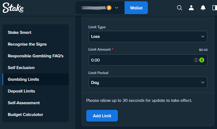The image size is (217, 129).
Task: Open the user profile icon
Action: [191, 8]
